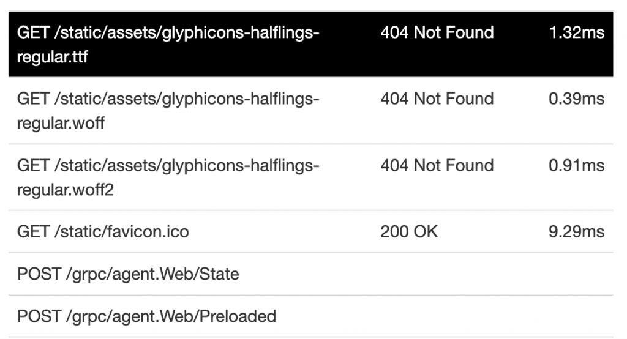Select the glyphicons-halflings-regular.woff2 request row
627x339 pixels.
coord(310,177)
